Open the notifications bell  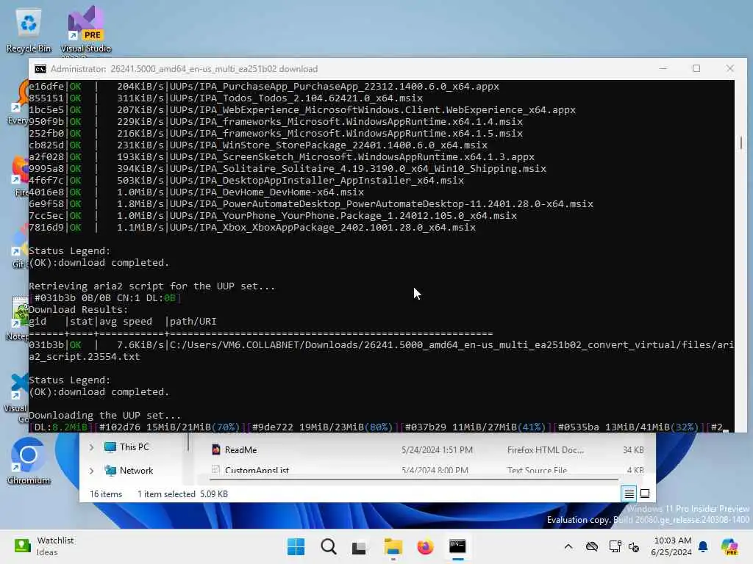click(703, 546)
